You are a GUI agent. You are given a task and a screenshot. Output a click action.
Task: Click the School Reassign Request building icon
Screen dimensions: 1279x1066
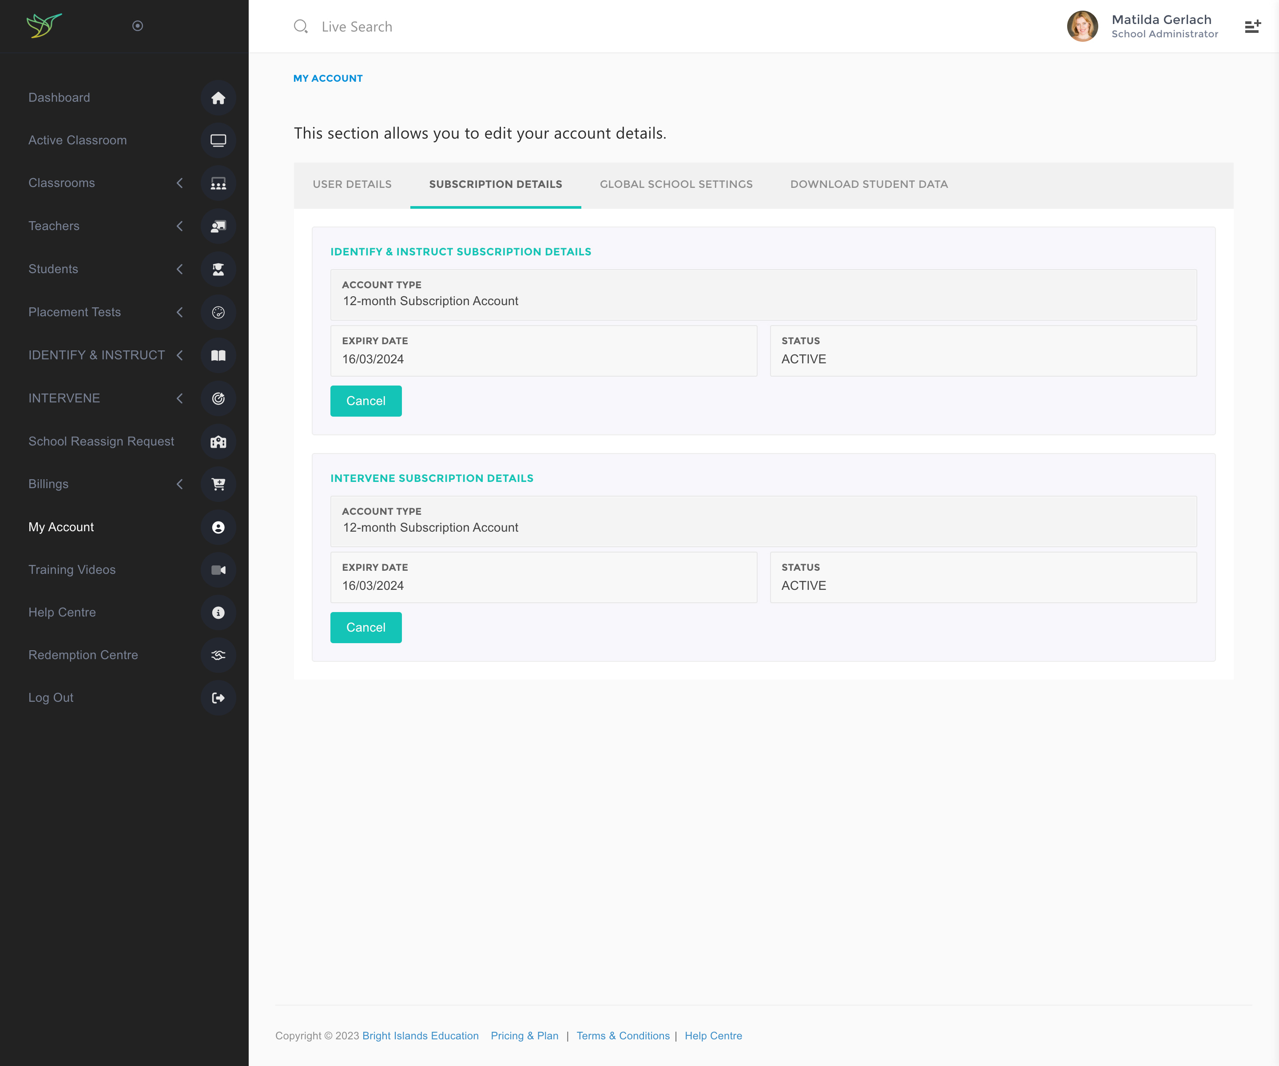pyautogui.click(x=218, y=442)
